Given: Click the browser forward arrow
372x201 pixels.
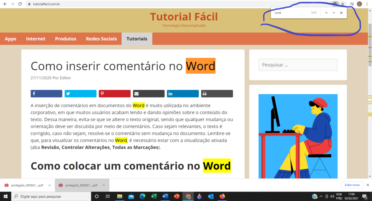Looking at the screenshot, I should click(x=12, y=4).
